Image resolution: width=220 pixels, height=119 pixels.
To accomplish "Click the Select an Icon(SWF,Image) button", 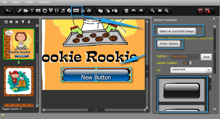I will (177, 31).
